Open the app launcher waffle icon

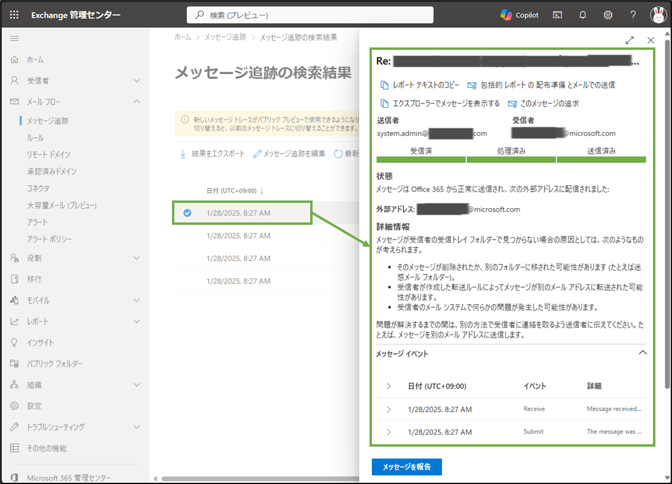[x=14, y=15]
